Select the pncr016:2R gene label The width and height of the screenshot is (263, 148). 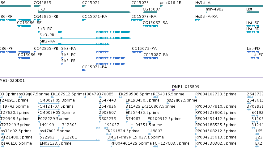(171, 3)
